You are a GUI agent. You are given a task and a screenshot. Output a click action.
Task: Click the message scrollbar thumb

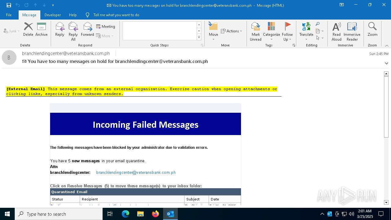click(x=386, y=107)
